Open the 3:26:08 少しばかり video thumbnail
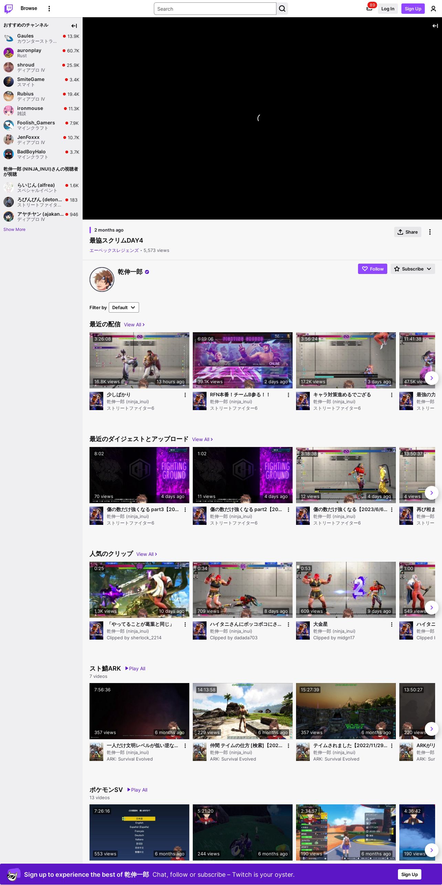 point(139,360)
